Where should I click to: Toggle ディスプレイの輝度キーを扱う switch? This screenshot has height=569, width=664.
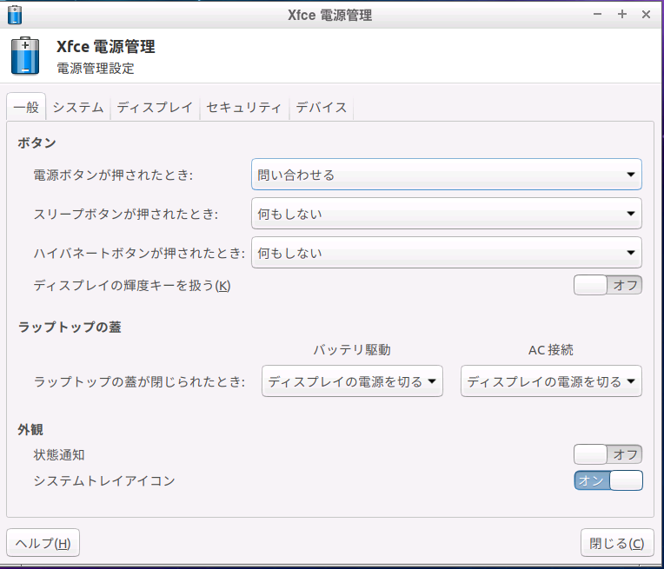click(608, 285)
